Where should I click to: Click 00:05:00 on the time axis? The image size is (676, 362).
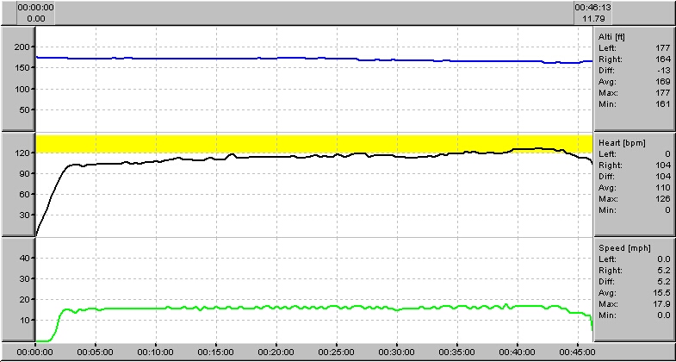tap(96, 352)
